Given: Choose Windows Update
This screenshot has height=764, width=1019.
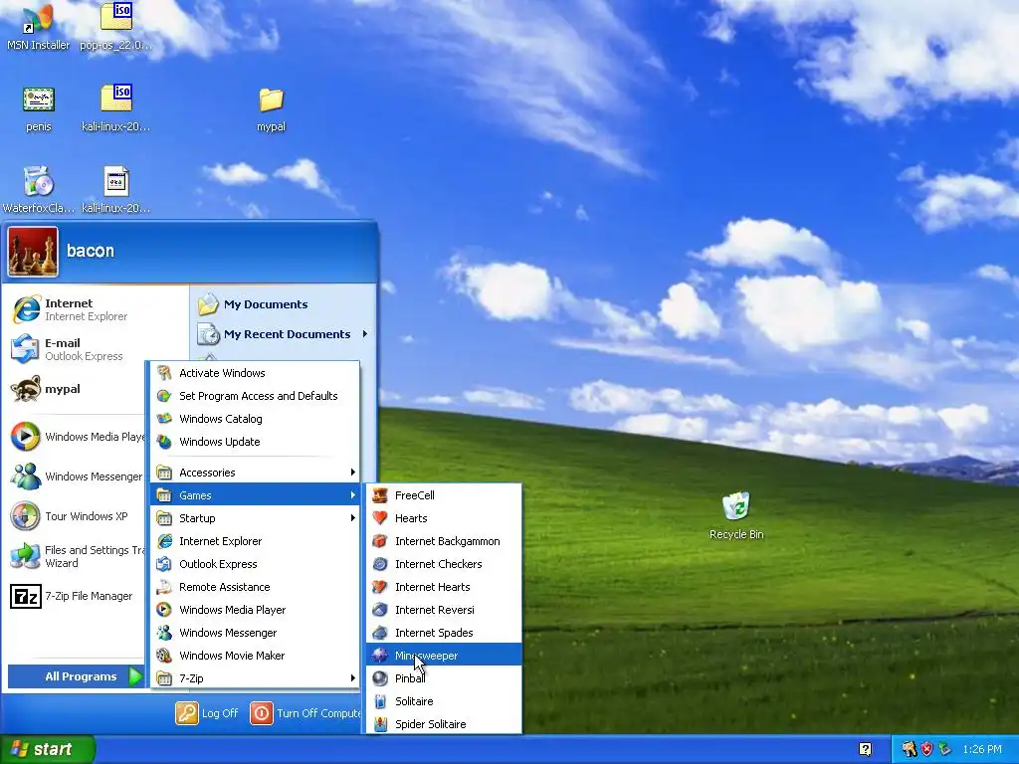Looking at the screenshot, I should click(255, 442).
